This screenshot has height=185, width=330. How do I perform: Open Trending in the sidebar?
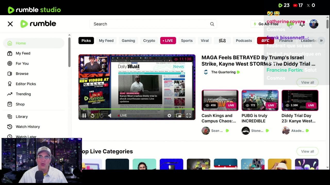click(34, 94)
